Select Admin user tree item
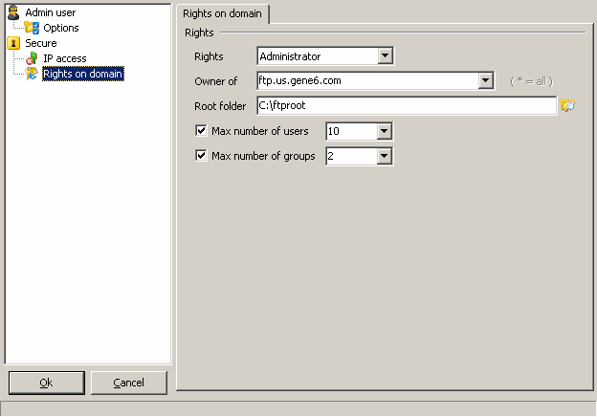 51,12
